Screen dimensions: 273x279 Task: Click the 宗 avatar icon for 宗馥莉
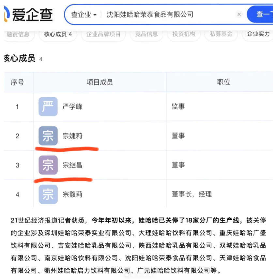(x=48, y=194)
